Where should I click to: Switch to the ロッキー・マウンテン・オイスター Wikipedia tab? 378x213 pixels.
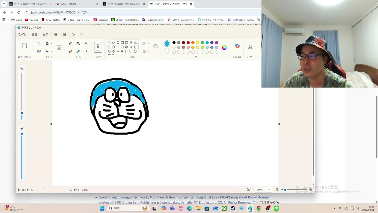click(171, 4)
